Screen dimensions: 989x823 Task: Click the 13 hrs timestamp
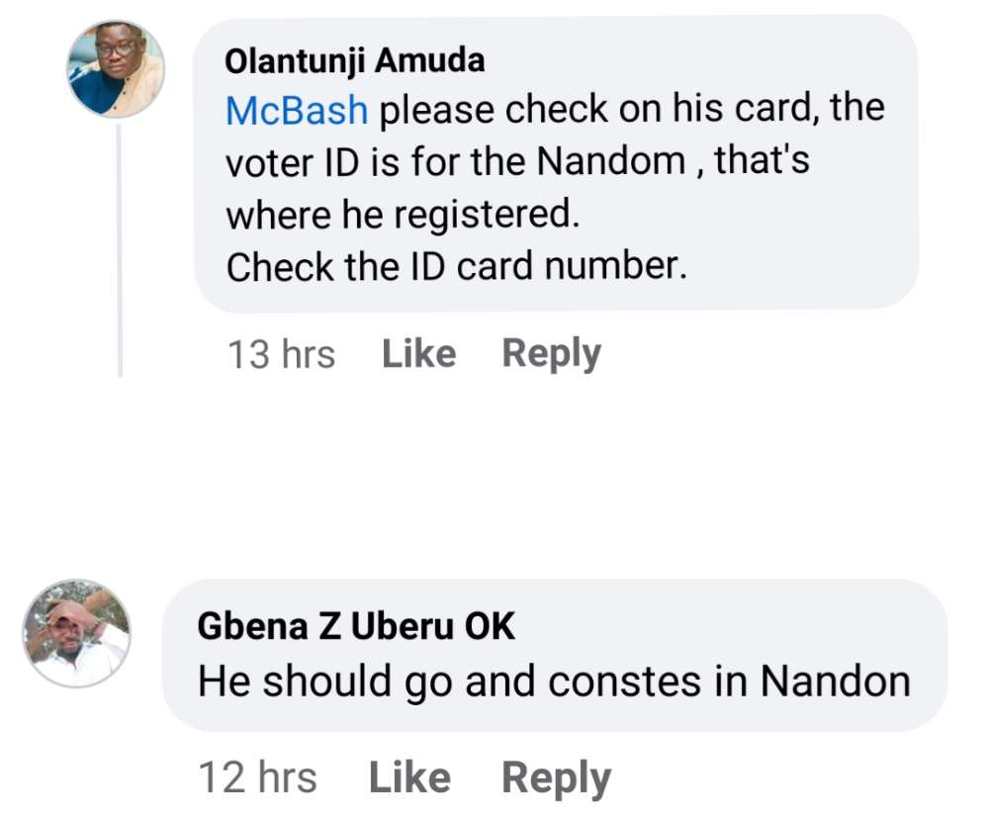[281, 354]
